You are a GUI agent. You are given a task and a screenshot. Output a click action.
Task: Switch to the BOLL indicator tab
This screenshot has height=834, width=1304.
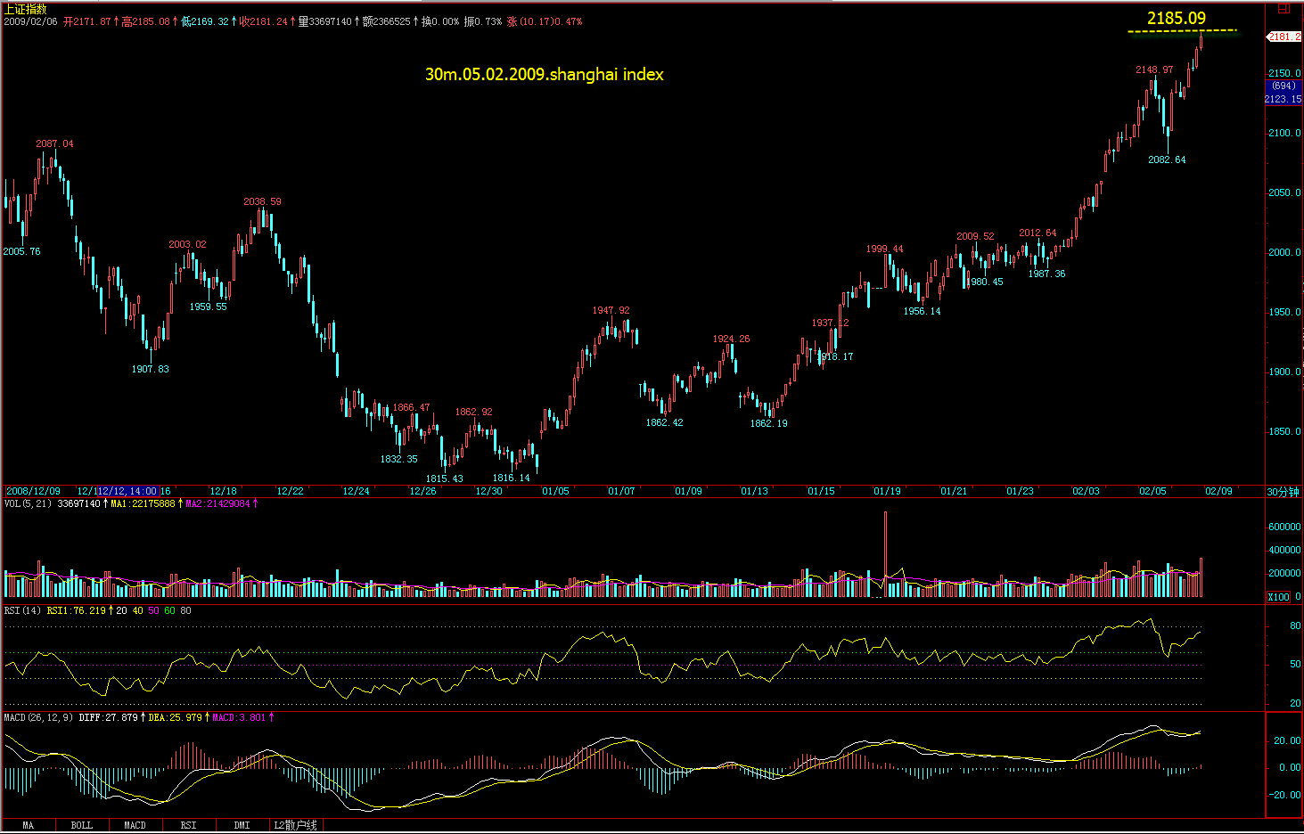[82, 825]
